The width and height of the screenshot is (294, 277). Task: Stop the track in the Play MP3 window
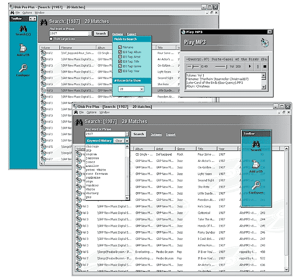(265, 66)
